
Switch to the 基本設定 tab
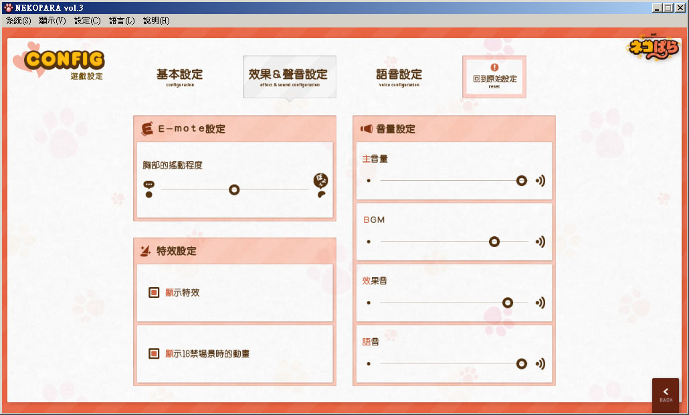point(179,77)
